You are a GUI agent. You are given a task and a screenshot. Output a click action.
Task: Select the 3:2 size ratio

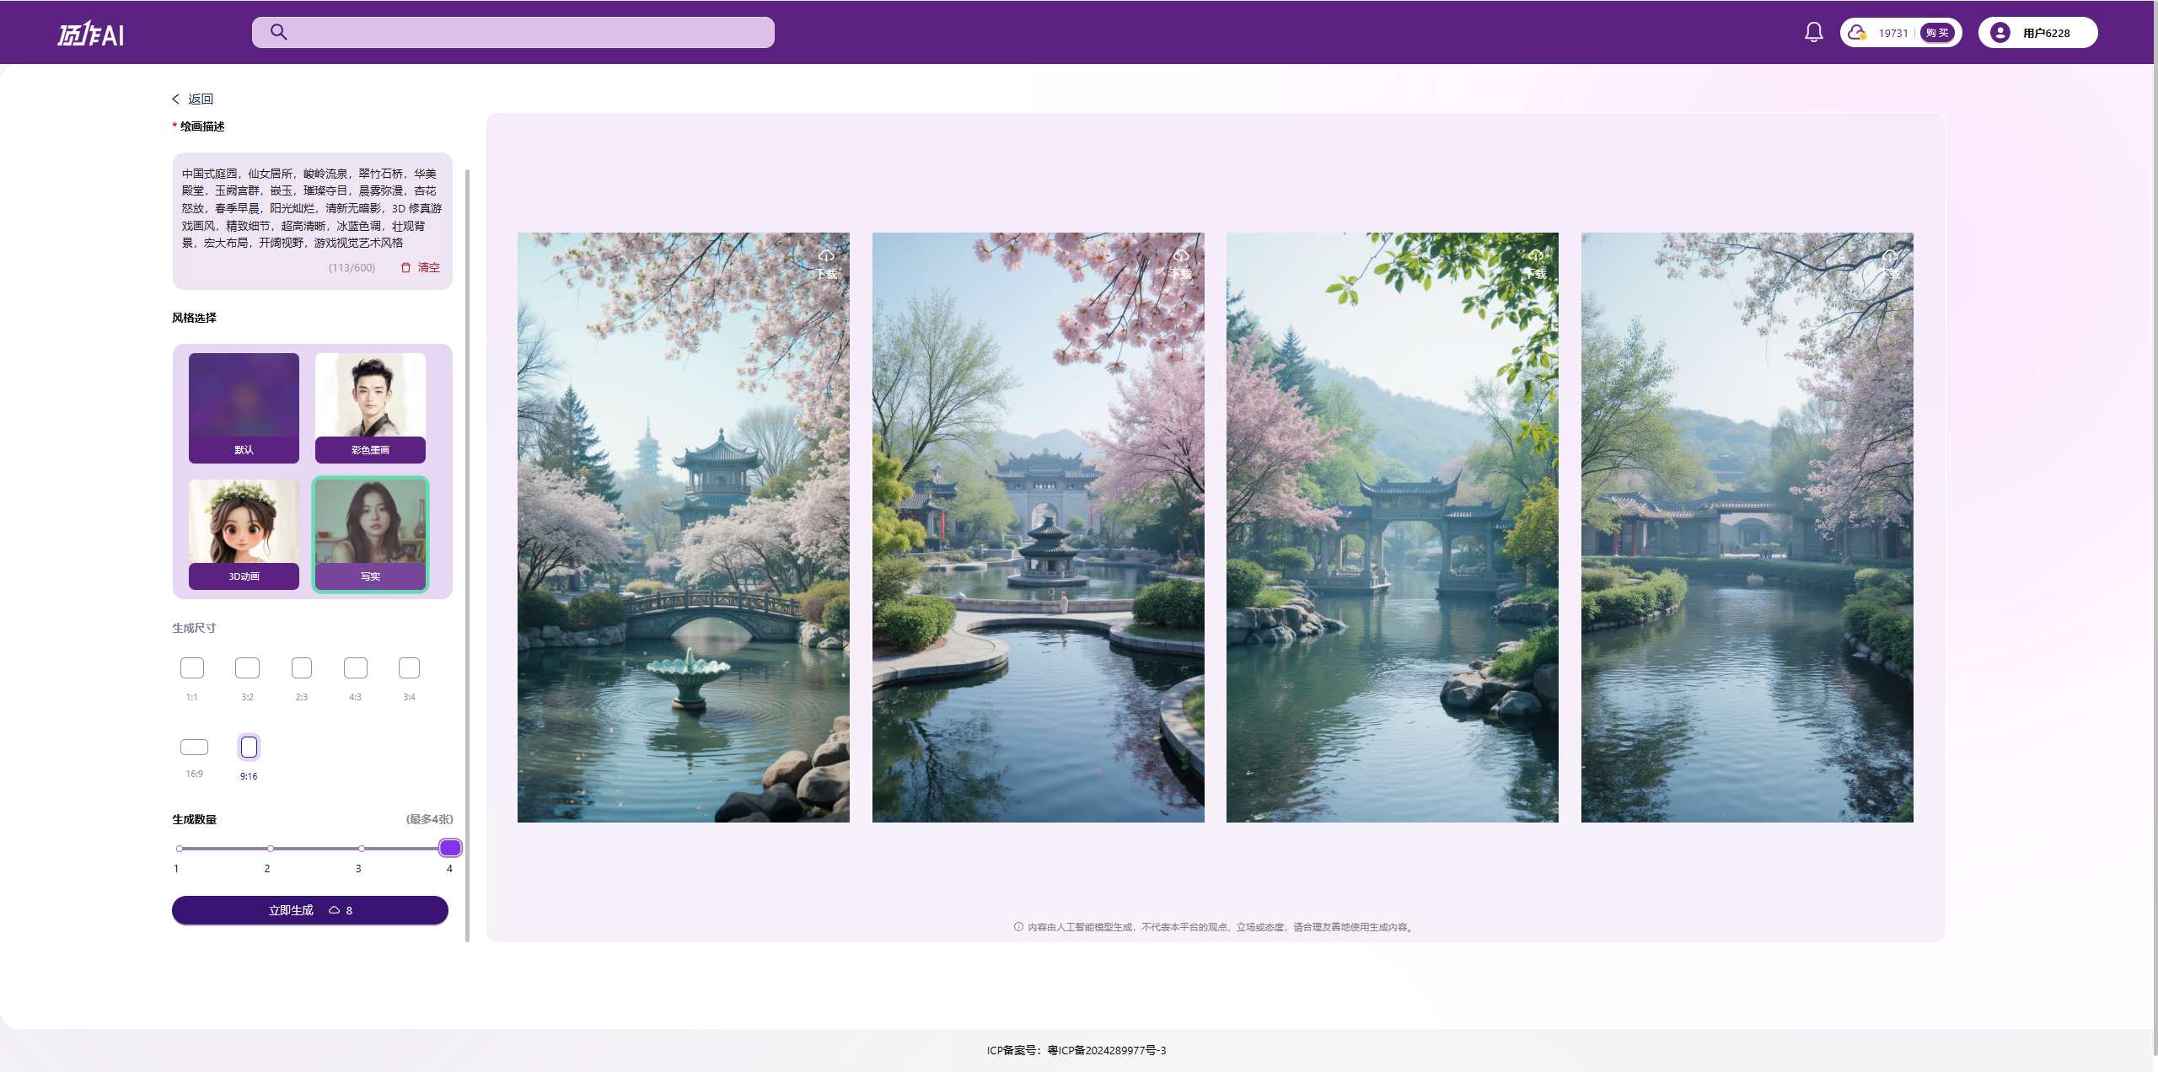coord(247,668)
